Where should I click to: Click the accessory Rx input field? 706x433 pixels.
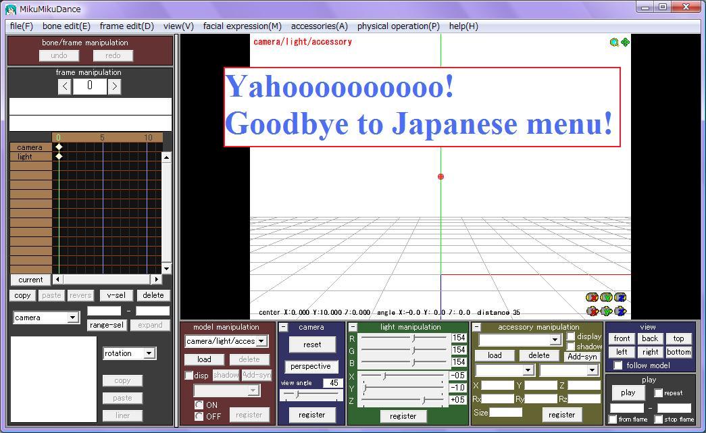(498, 399)
